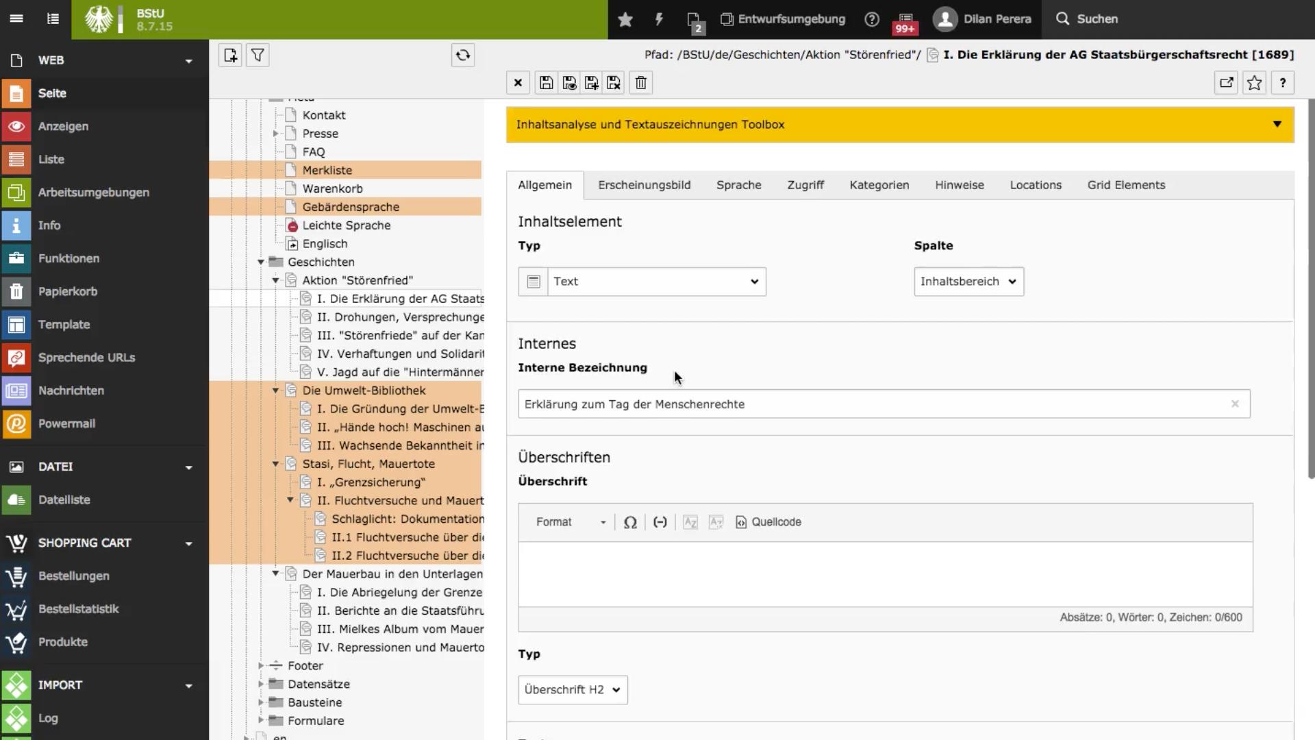This screenshot has width=1315, height=740.
Task: Open the page tree filter
Action: click(258, 55)
